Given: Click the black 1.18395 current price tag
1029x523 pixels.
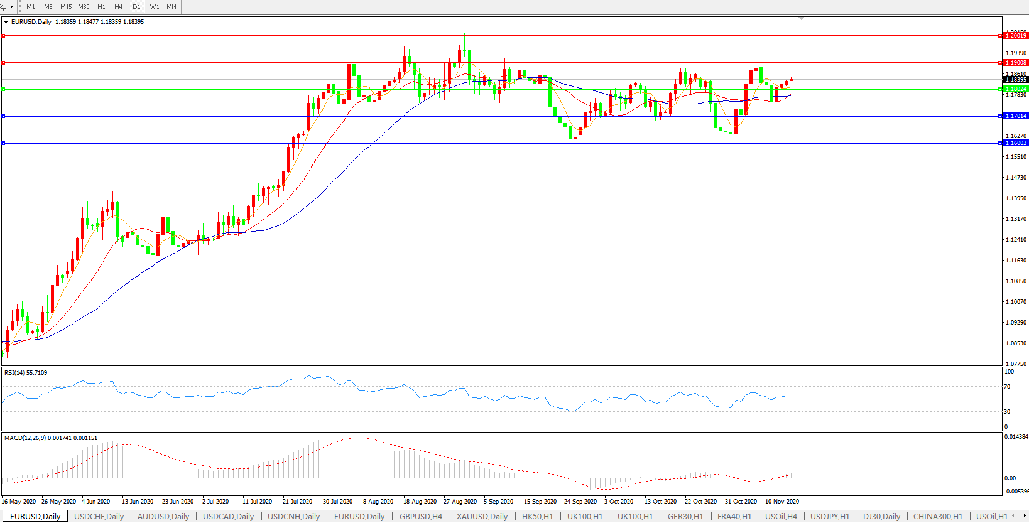Looking at the screenshot, I should pyautogui.click(x=1015, y=80).
